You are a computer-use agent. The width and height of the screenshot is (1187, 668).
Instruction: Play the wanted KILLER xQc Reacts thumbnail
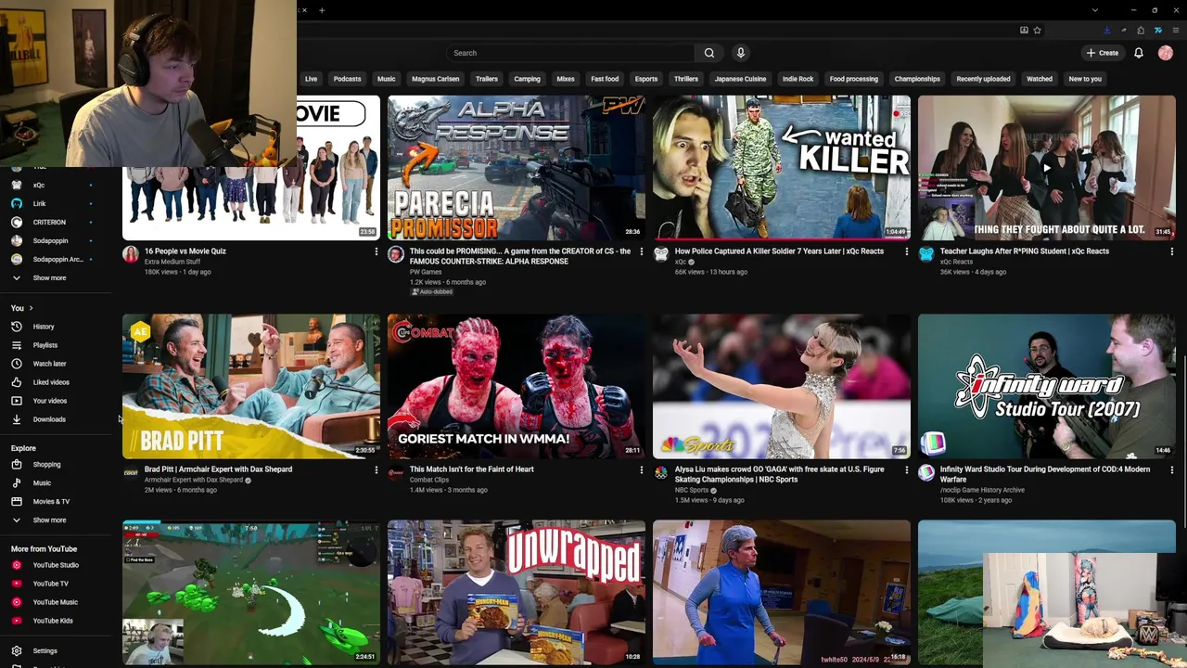[781, 167]
